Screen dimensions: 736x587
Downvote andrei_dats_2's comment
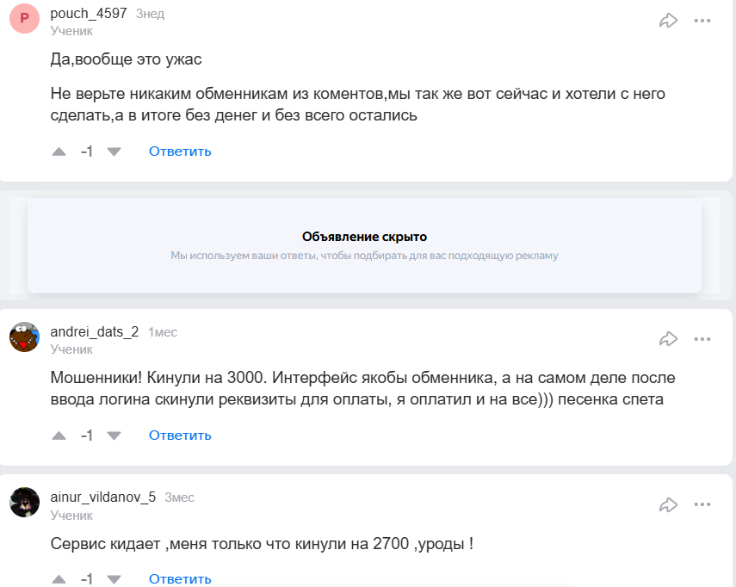[114, 436]
